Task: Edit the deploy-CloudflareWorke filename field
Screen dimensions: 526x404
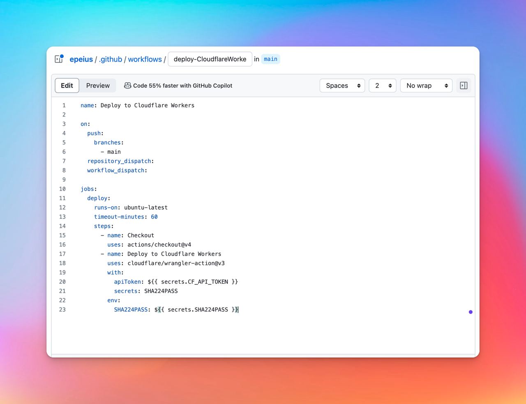Action: pos(210,59)
